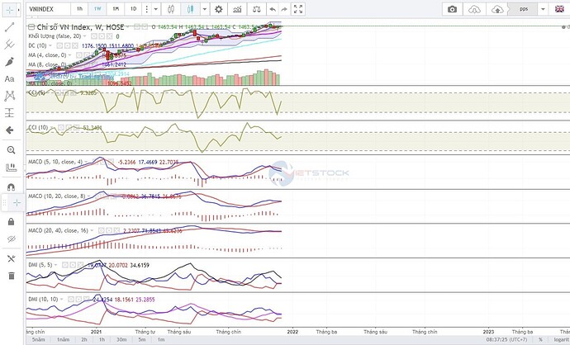Toggle hide all drawings eye icon

(12, 239)
